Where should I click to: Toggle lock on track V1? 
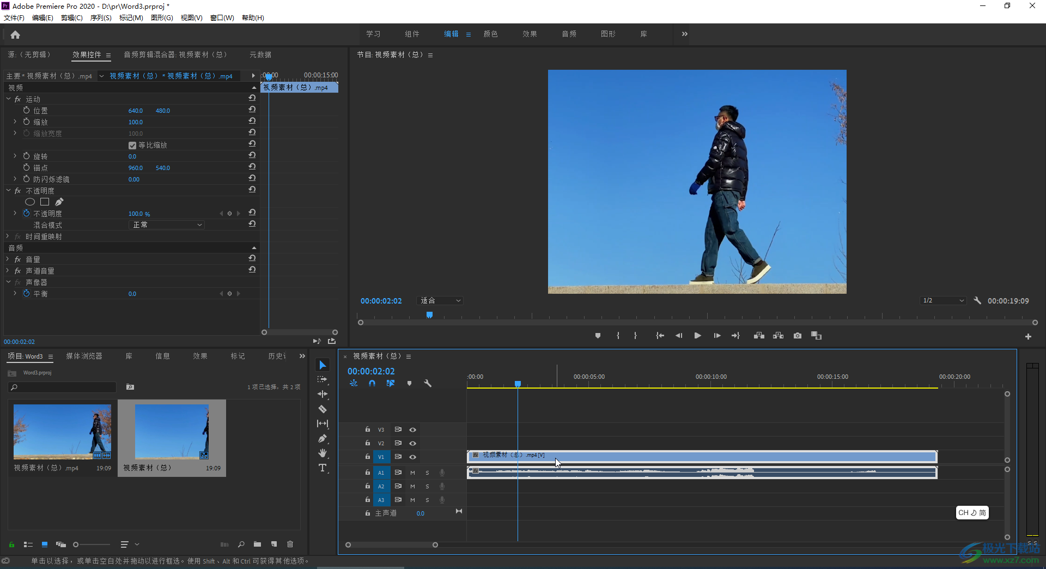[367, 457]
